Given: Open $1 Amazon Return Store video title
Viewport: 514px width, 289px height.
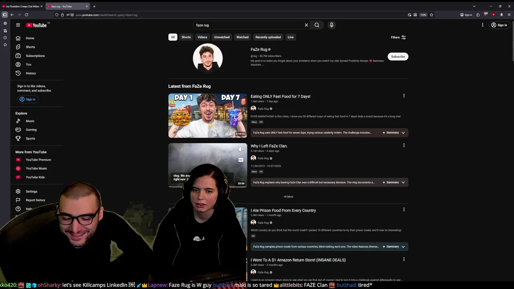Looking at the screenshot, I should pyautogui.click(x=298, y=260).
